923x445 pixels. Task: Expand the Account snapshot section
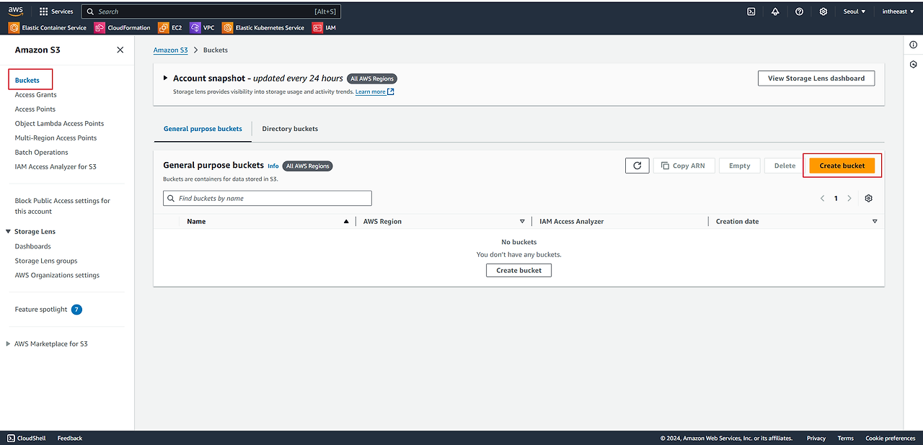[x=165, y=78]
